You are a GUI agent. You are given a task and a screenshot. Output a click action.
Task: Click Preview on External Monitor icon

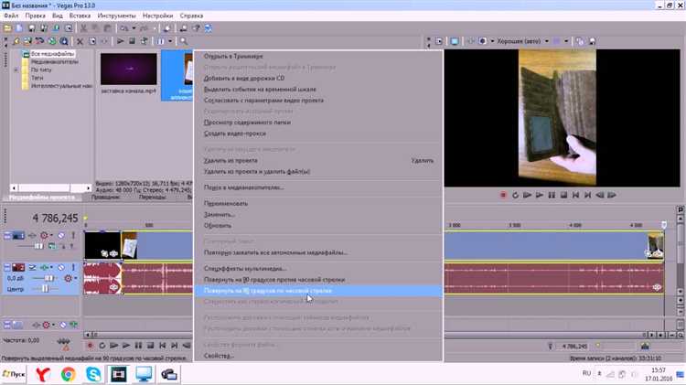[x=455, y=41]
